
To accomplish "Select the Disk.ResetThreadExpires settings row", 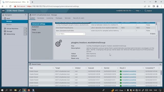I will click(x=105, y=28).
